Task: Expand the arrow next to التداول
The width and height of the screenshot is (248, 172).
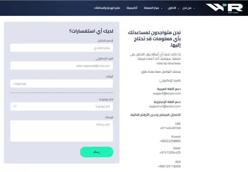Action: (x=179, y=8)
